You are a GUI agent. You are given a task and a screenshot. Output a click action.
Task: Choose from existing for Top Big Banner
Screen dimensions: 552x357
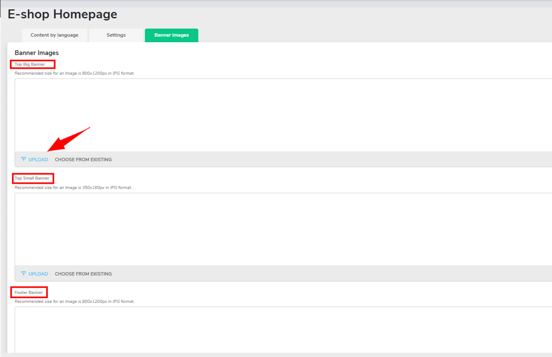coord(83,160)
